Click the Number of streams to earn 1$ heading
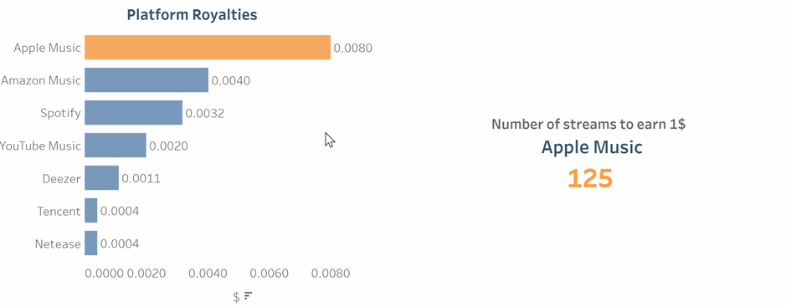Image resolution: width=786 pixels, height=307 pixels. (588, 124)
